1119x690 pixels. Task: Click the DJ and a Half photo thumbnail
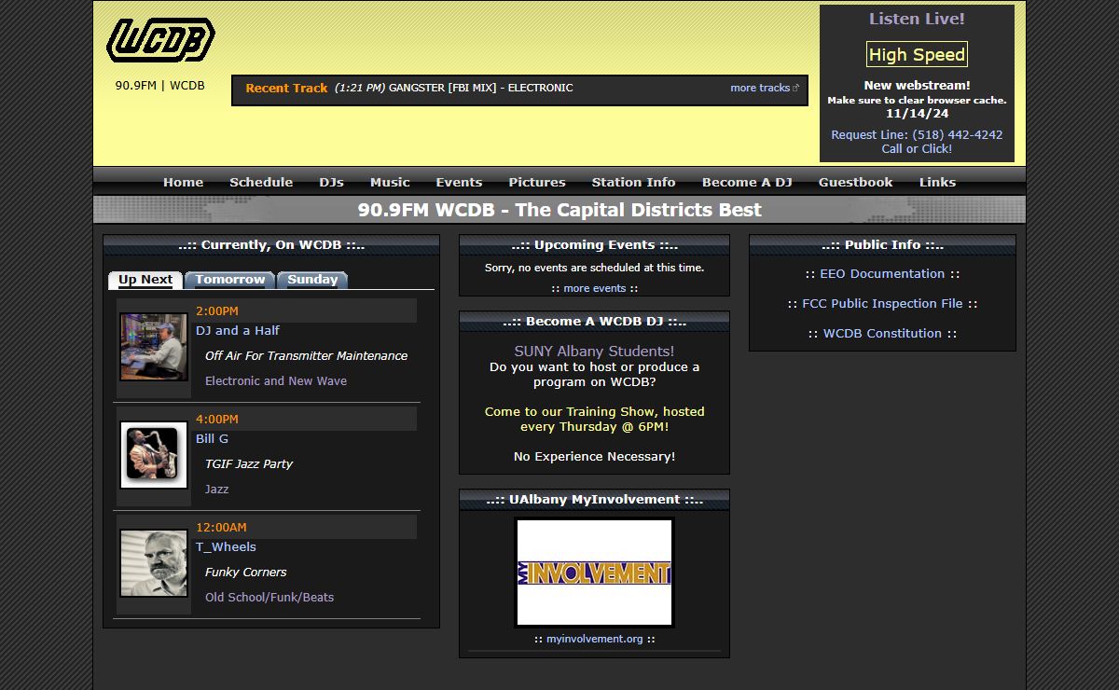pos(154,346)
